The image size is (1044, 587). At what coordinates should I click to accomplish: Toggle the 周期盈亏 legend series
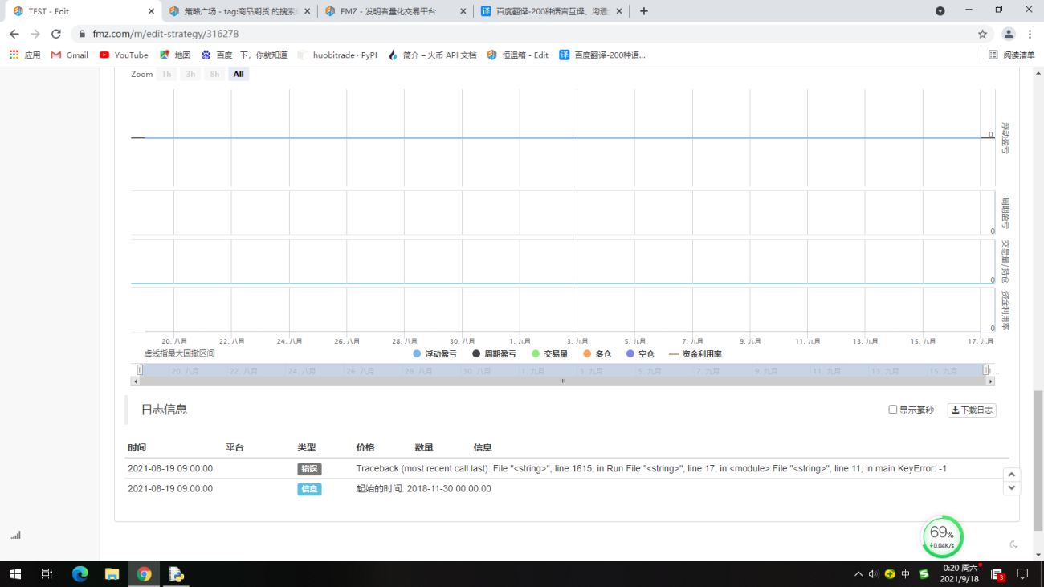[x=494, y=353]
